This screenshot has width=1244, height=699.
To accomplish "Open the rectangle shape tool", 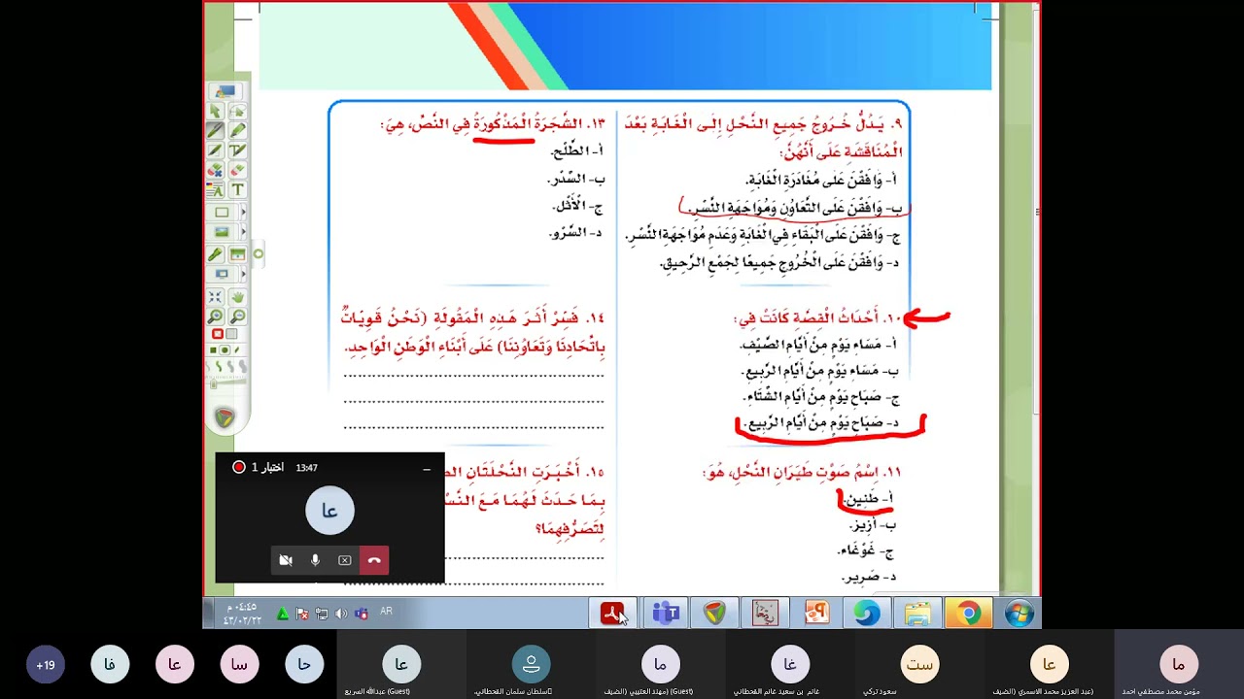I will click(222, 213).
